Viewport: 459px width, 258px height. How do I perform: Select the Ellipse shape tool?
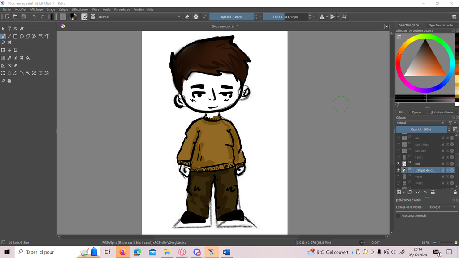22,36
